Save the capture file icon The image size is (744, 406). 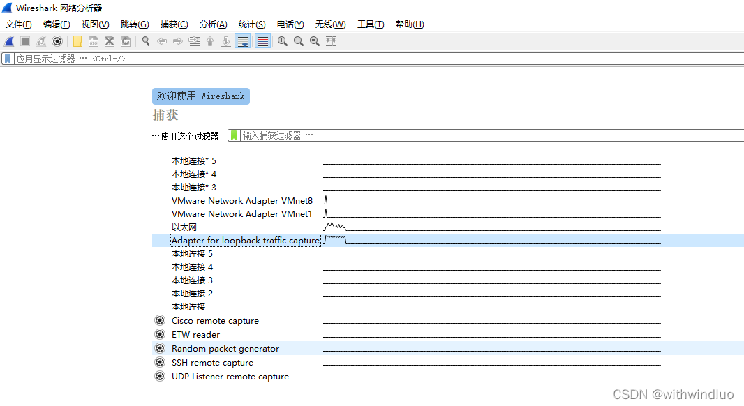tap(94, 41)
